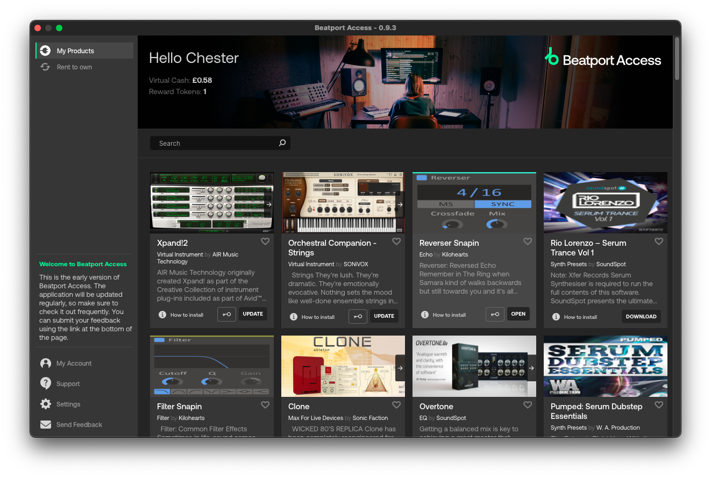Update the Xpand!2 plugin
711x477 pixels.
pyautogui.click(x=253, y=314)
